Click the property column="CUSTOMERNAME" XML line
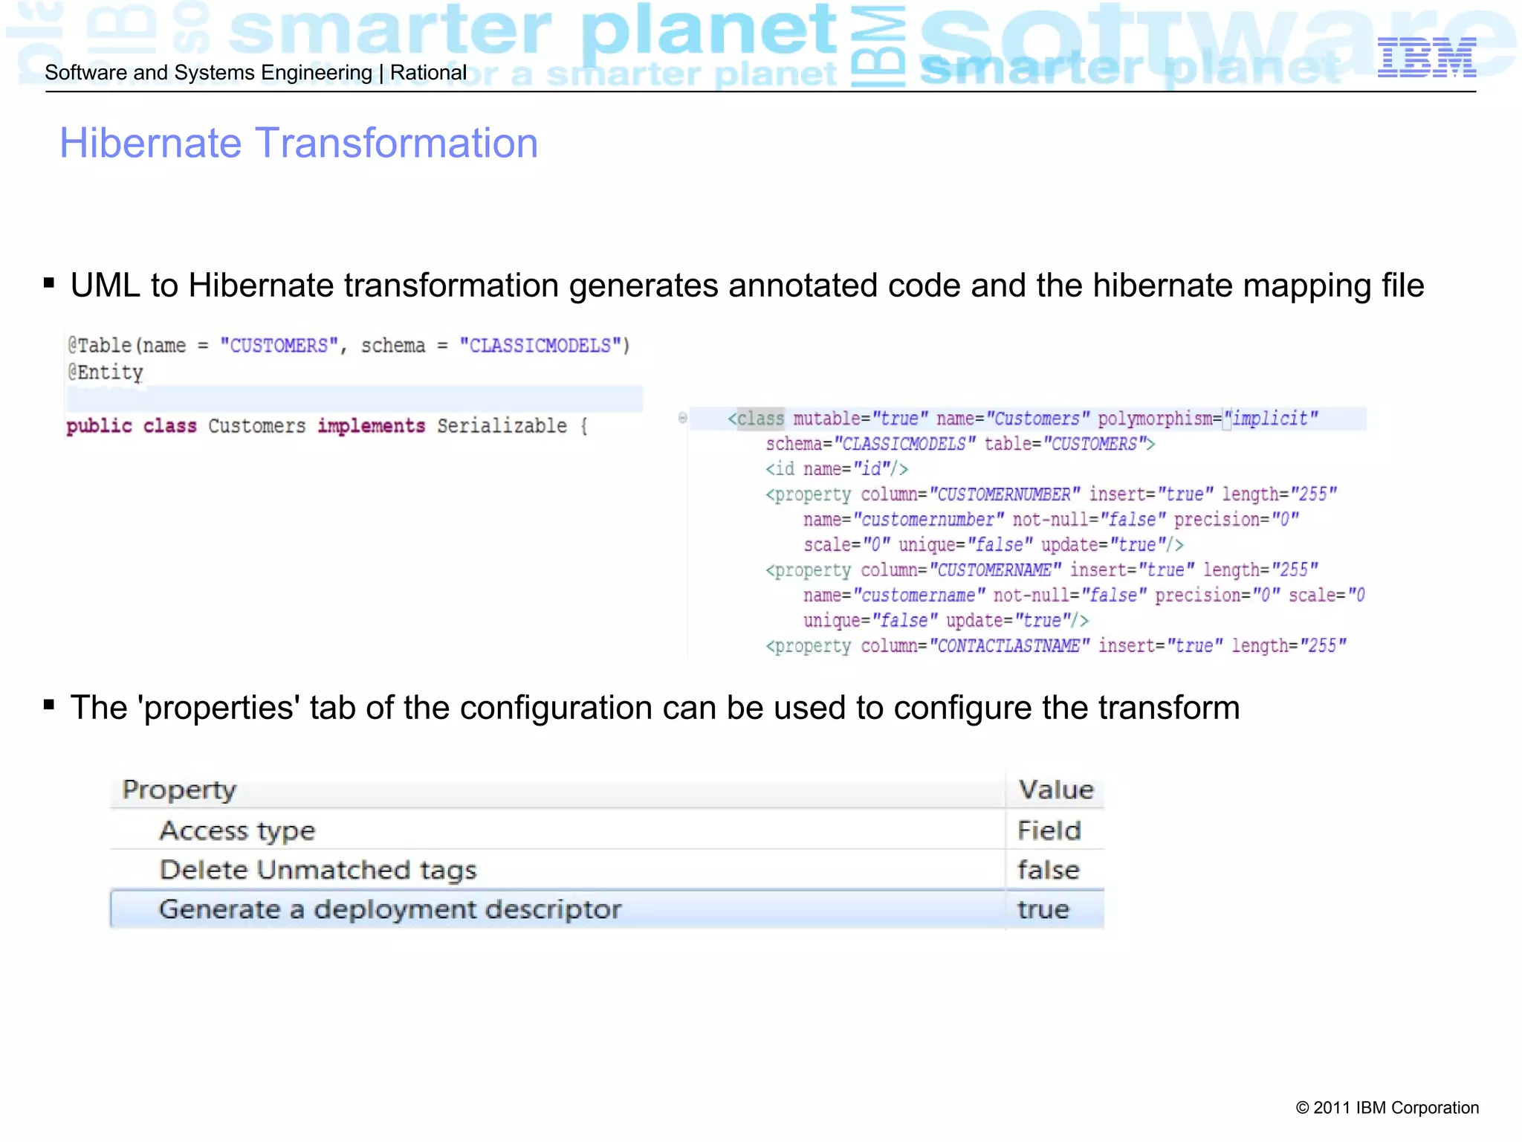Screen dimensions: 1522x1142 tap(1042, 570)
